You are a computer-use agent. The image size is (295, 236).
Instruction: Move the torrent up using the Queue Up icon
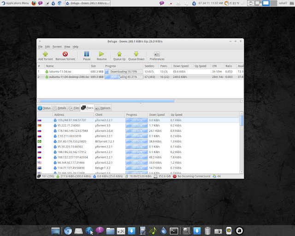point(119,54)
